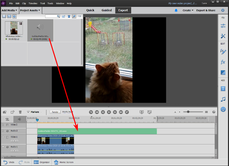
Task: Click the Fast forward button
Action: (x=121, y=112)
